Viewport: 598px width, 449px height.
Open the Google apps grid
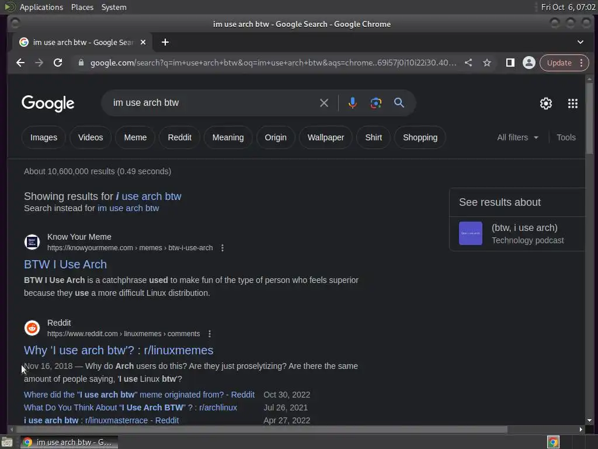[x=573, y=103]
